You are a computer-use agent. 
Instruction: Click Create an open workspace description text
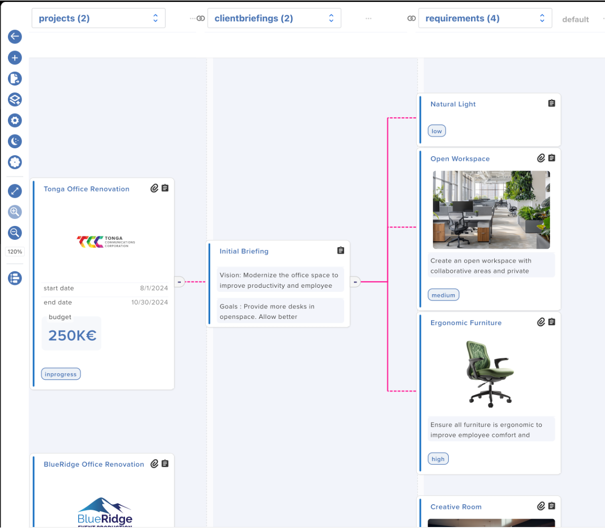coord(491,266)
